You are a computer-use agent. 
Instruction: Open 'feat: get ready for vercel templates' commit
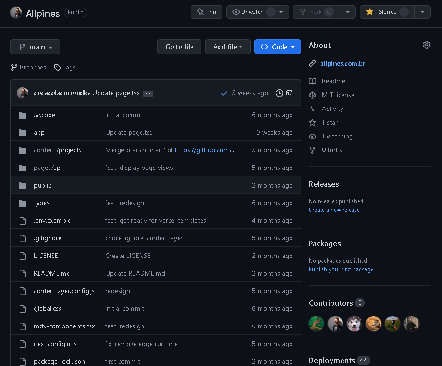coord(156,221)
